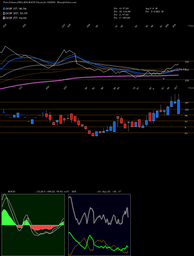Click the 'Pre V: 0.002 M' volume text
Screen dimensions: 194x256
tap(154, 12)
